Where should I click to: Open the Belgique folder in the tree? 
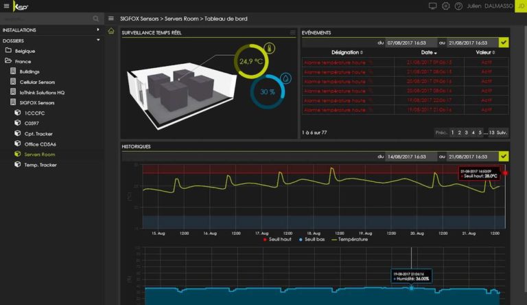pos(25,51)
